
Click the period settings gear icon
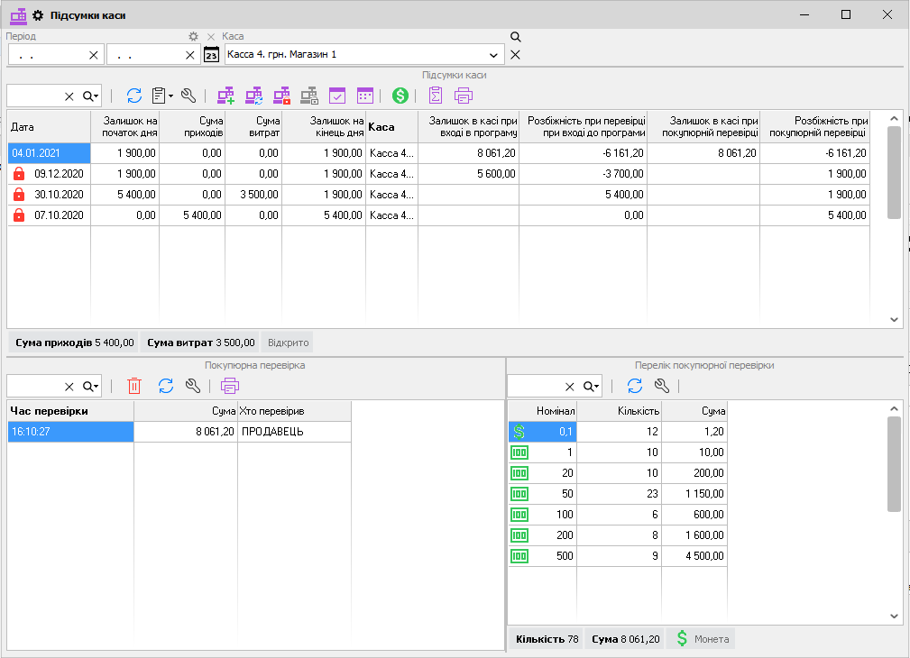coord(193,37)
